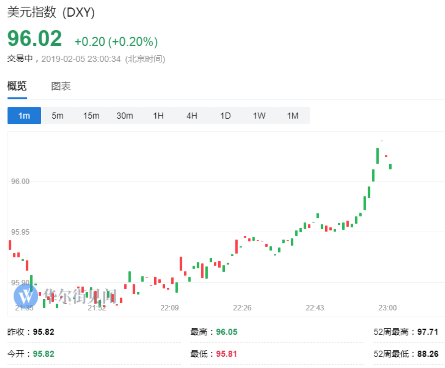Switch to the 概览 tab
This screenshot has height=368, width=445.
pyautogui.click(x=17, y=86)
